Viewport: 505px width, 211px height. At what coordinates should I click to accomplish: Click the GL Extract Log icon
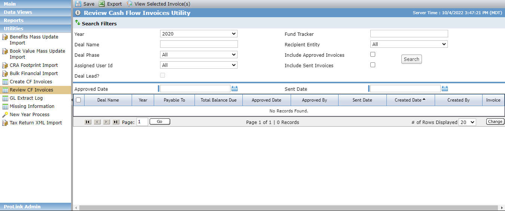tap(5, 98)
